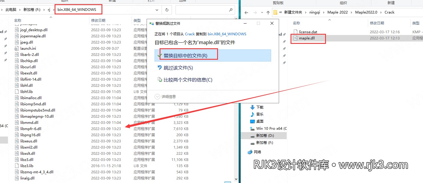Viewport: 423px width, 183px height.
Task: Sort left window by 名称 column
Action: click(18, 20)
